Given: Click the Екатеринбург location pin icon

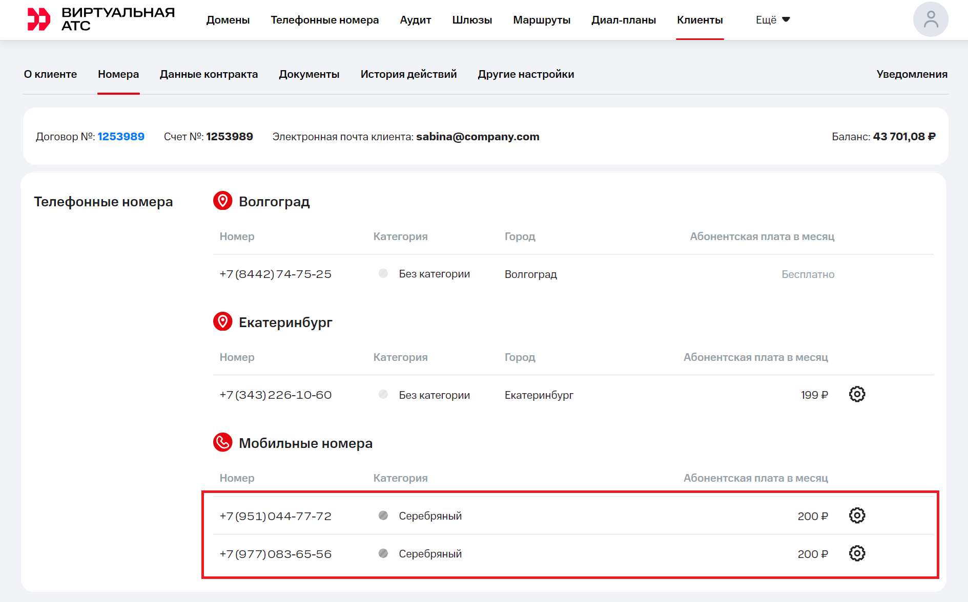Looking at the screenshot, I should (x=222, y=321).
